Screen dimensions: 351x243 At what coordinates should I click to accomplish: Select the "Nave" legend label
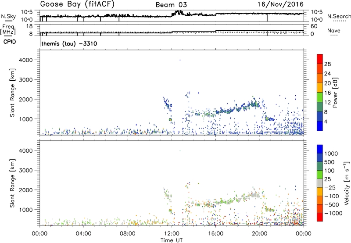click(334, 30)
